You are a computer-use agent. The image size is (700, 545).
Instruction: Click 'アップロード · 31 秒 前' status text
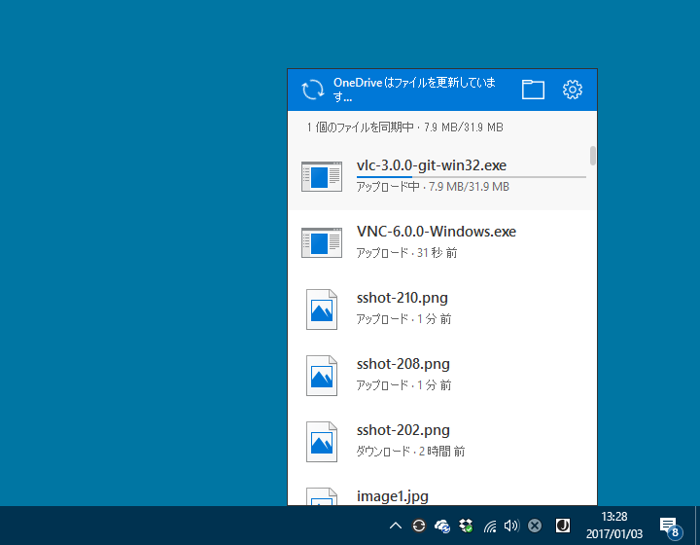coord(406,253)
